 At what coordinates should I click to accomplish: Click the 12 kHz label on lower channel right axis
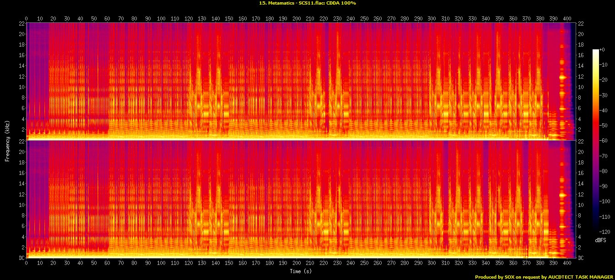581,195
